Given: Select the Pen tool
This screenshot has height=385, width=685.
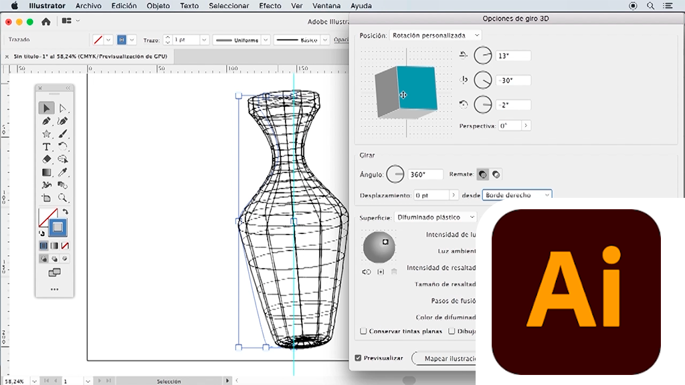Looking at the screenshot, I should (46, 121).
